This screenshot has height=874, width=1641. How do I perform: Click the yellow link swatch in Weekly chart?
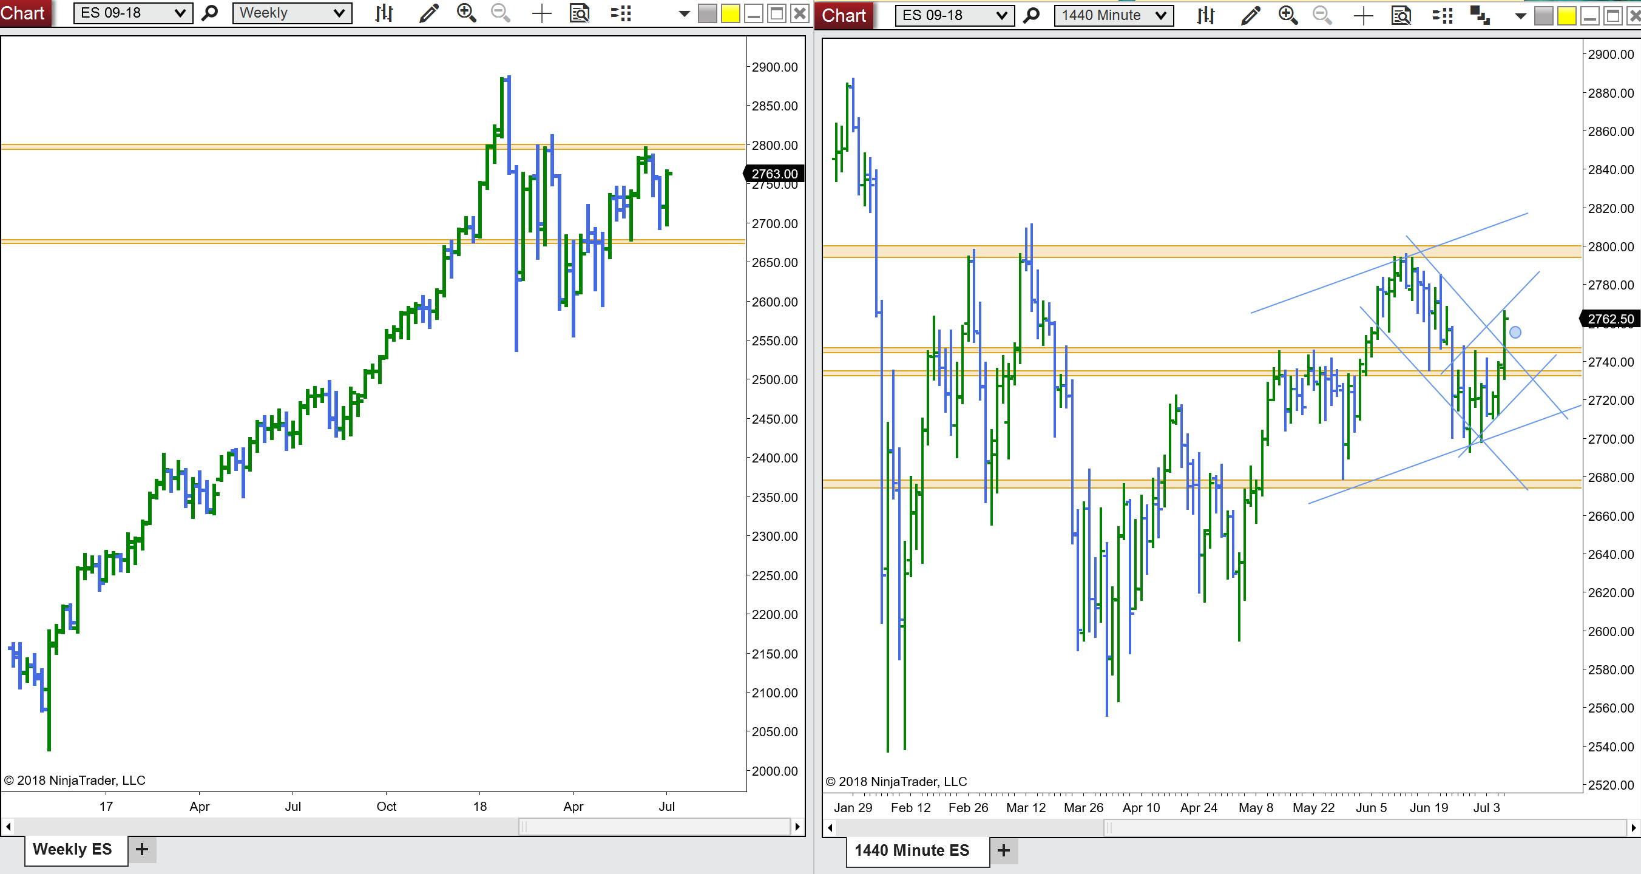(731, 13)
